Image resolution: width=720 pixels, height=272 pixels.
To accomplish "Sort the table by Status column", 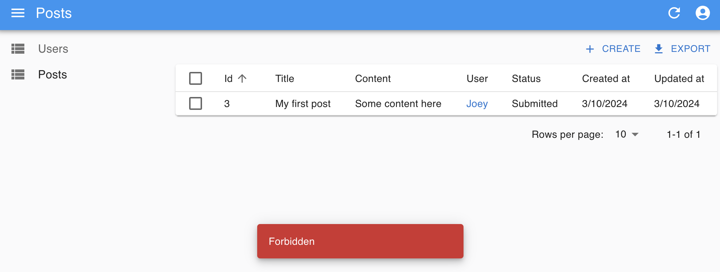I will 526,79.
